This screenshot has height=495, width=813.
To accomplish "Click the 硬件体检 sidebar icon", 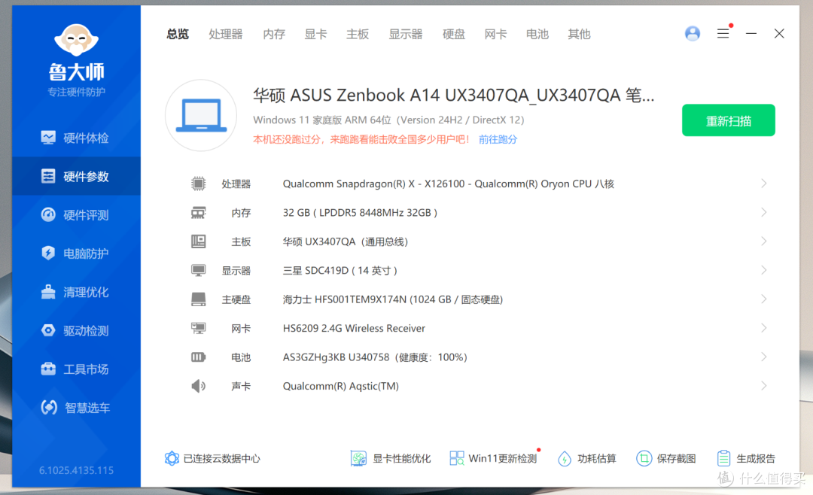I will click(x=48, y=138).
